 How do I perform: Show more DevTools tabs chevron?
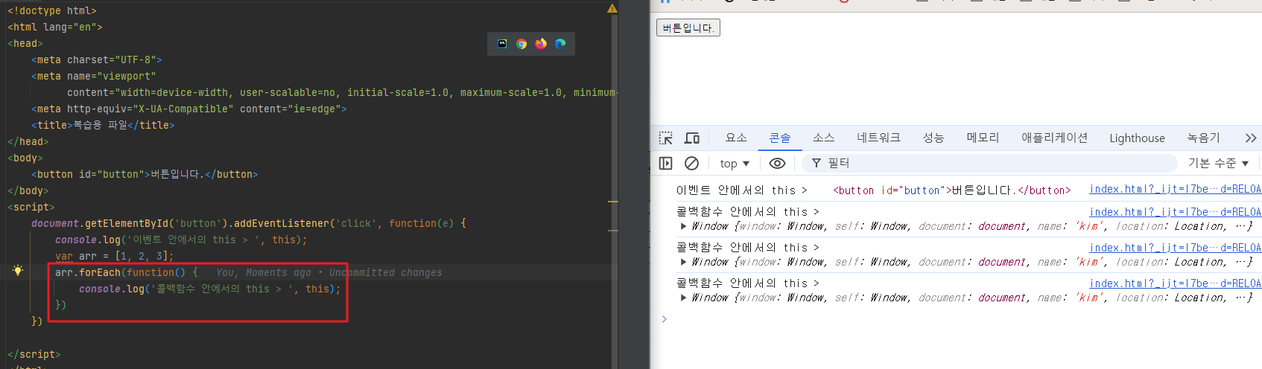(1250, 138)
